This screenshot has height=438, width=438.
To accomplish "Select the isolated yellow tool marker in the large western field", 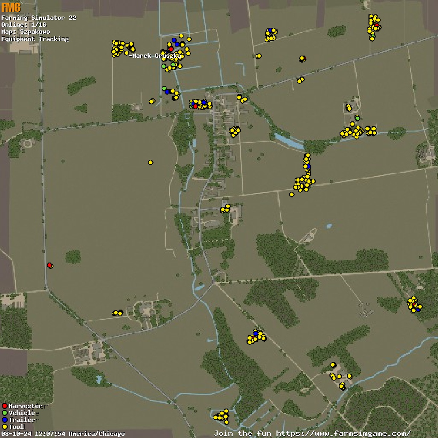I will [x=150, y=162].
